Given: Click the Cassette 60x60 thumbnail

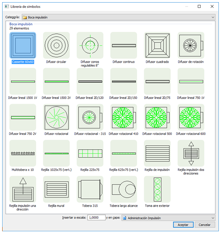Looking at the screenshot, I should point(23,45).
